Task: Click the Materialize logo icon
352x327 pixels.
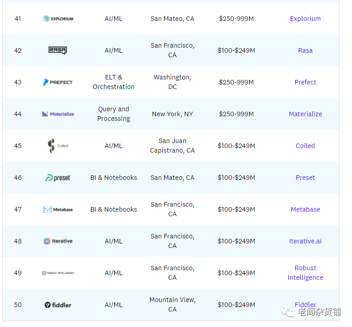Action: [x=58, y=114]
